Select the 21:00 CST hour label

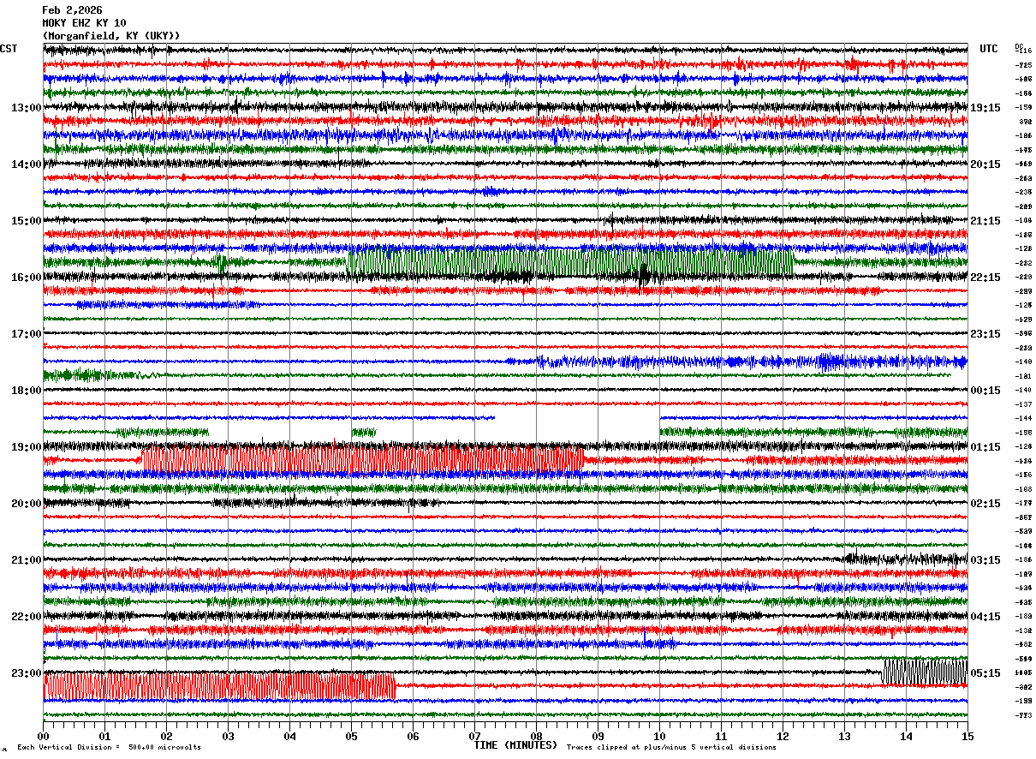27,560
